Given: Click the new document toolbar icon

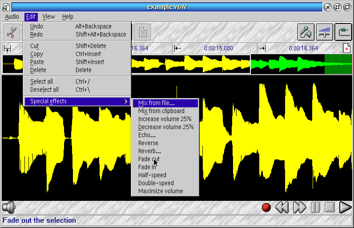Looking at the screenshot, I should tap(142, 32).
